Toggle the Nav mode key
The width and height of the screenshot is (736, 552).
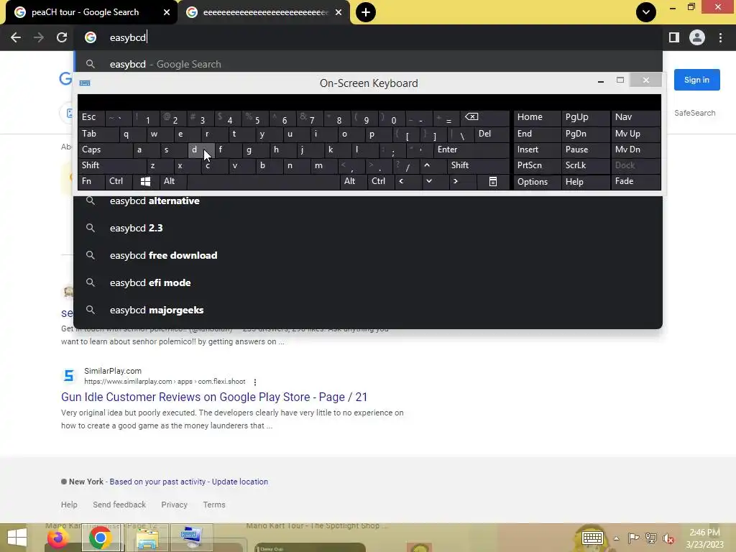pyautogui.click(x=636, y=117)
